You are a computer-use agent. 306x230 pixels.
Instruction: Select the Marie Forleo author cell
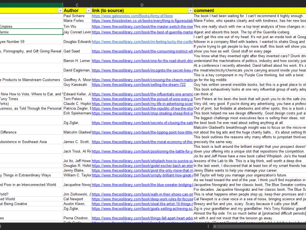pyautogui.click(x=77, y=21)
